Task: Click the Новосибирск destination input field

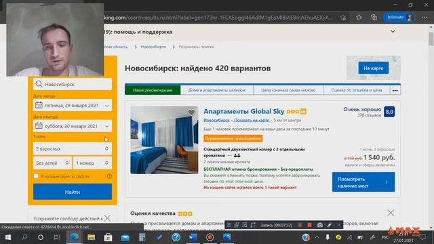Action: 73,84
